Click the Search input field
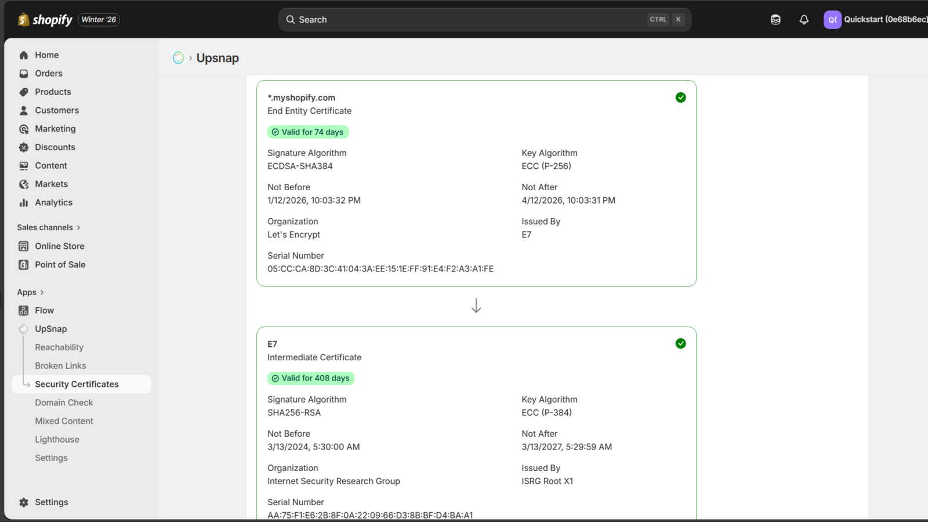928x522 pixels. [464, 20]
